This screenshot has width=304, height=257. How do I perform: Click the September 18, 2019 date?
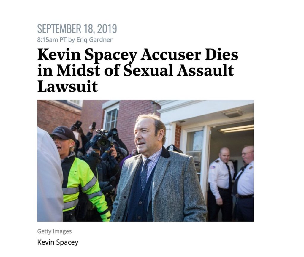[77, 29]
